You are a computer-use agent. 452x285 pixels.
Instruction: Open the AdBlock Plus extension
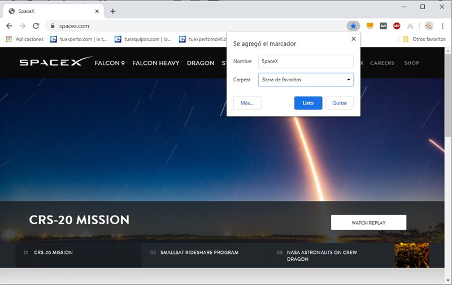[397, 26]
